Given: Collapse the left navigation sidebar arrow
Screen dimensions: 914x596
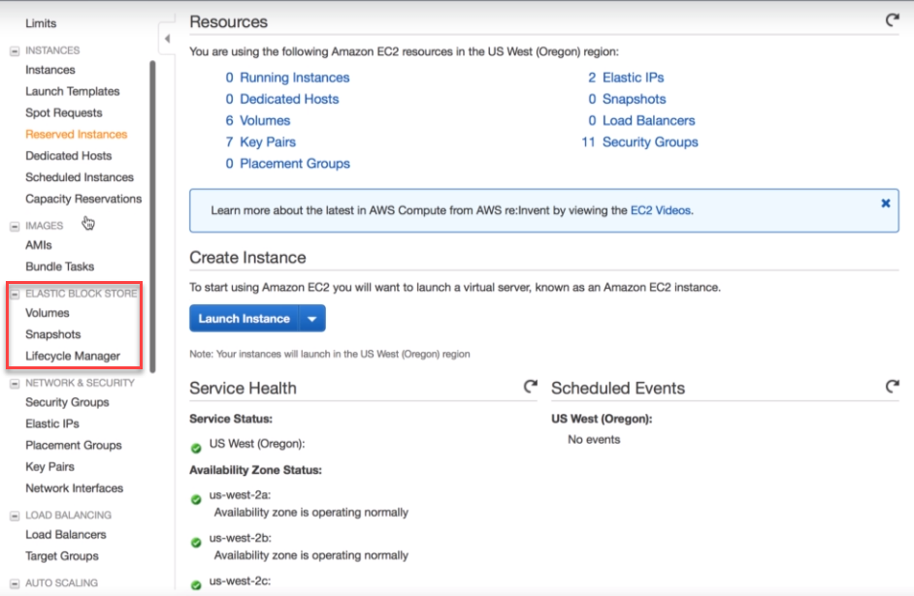Looking at the screenshot, I should 167,39.
